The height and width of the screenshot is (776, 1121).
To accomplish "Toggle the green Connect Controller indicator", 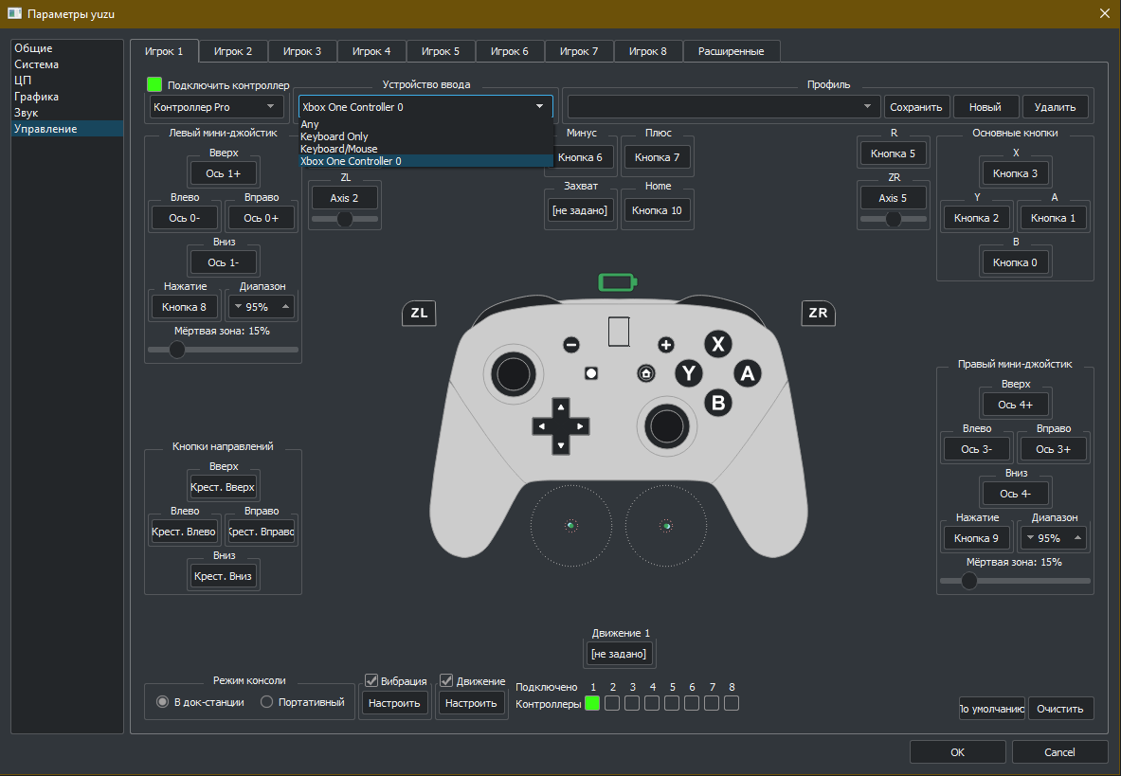I will pos(154,84).
